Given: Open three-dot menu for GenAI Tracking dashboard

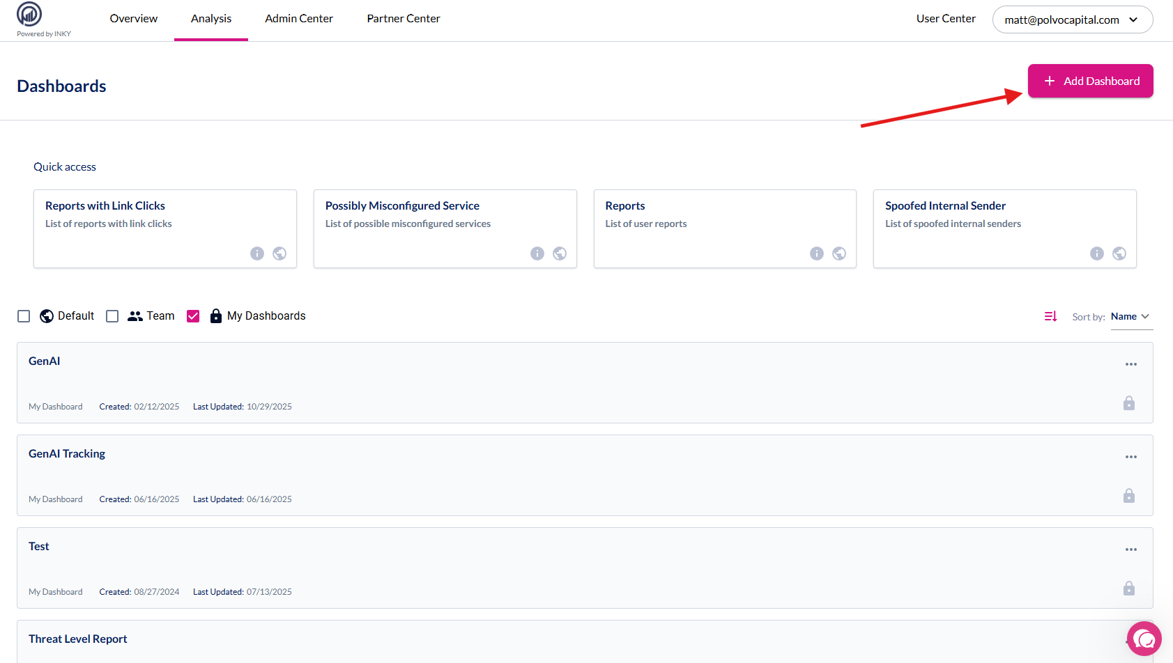Looking at the screenshot, I should click(x=1131, y=457).
